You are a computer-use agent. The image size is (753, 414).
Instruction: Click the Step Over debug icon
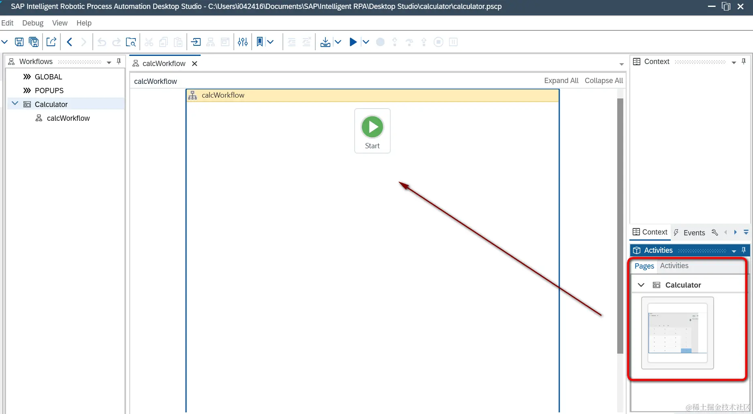pyautogui.click(x=409, y=42)
